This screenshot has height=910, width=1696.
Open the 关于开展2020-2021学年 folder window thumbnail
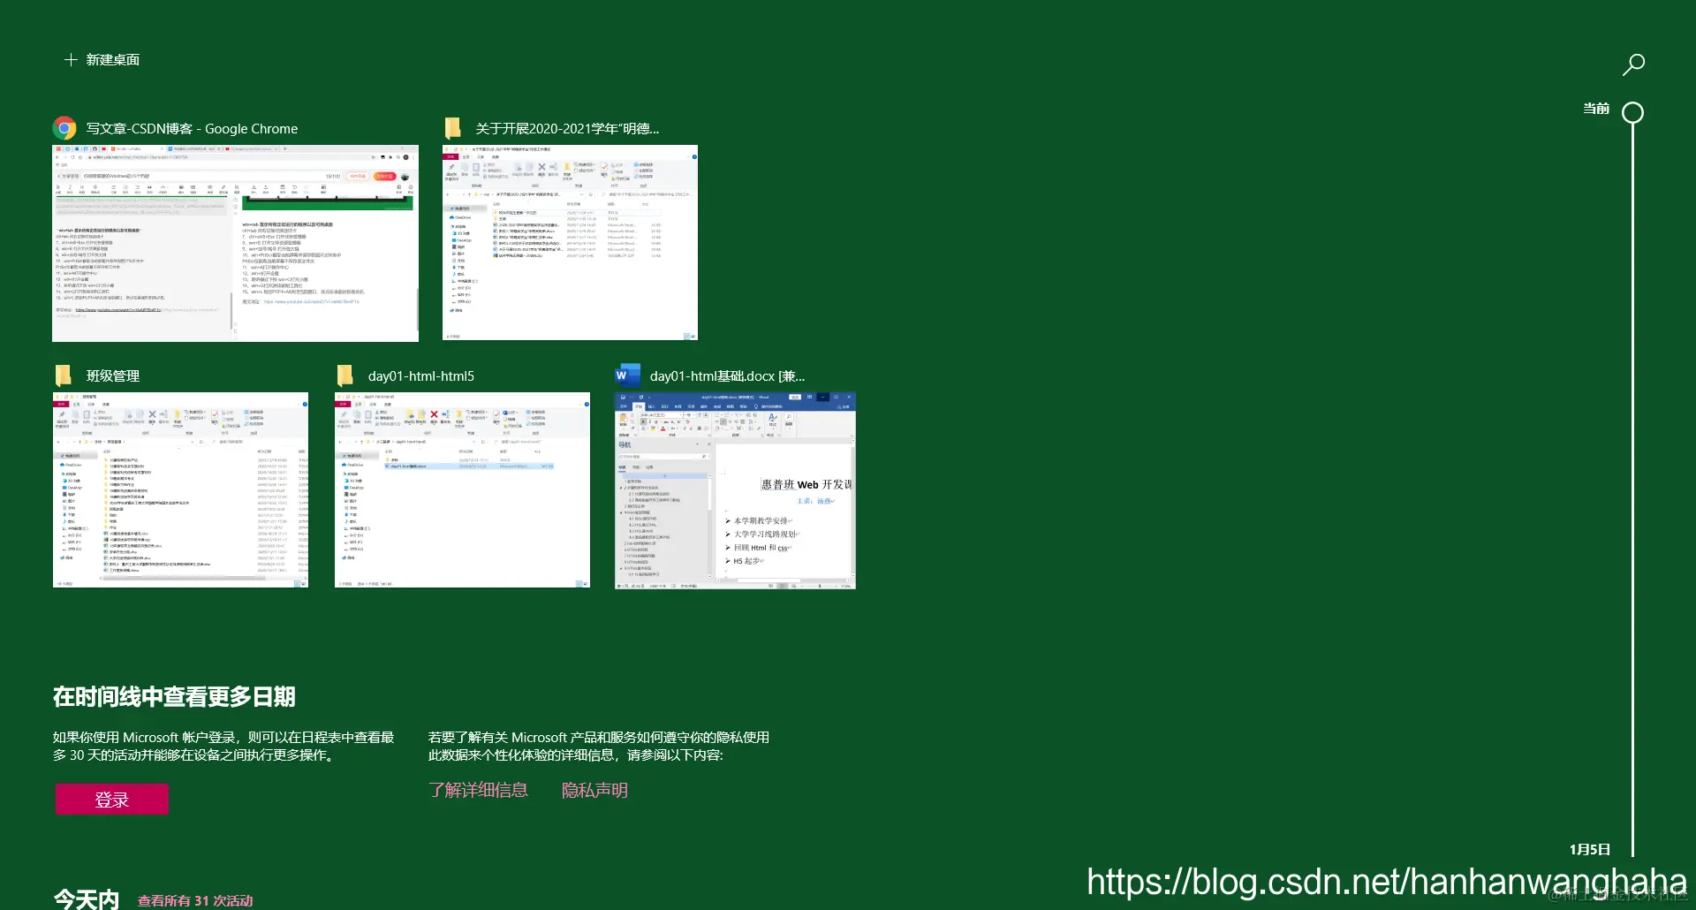(x=570, y=243)
